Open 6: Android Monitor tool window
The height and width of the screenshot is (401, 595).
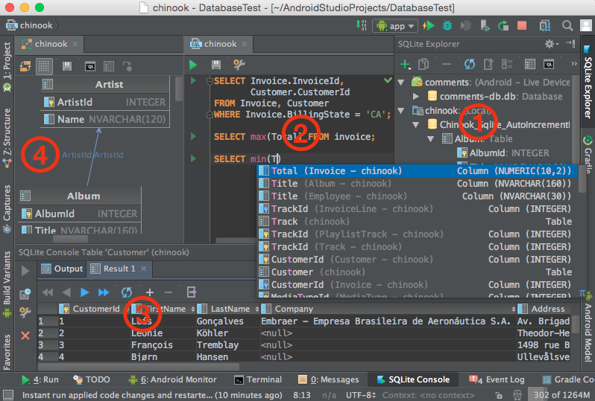(x=173, y=379)
